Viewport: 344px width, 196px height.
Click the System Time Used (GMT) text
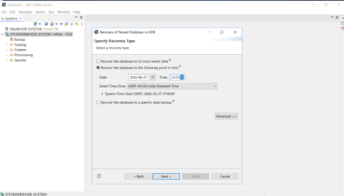click(x=140, y=94)
